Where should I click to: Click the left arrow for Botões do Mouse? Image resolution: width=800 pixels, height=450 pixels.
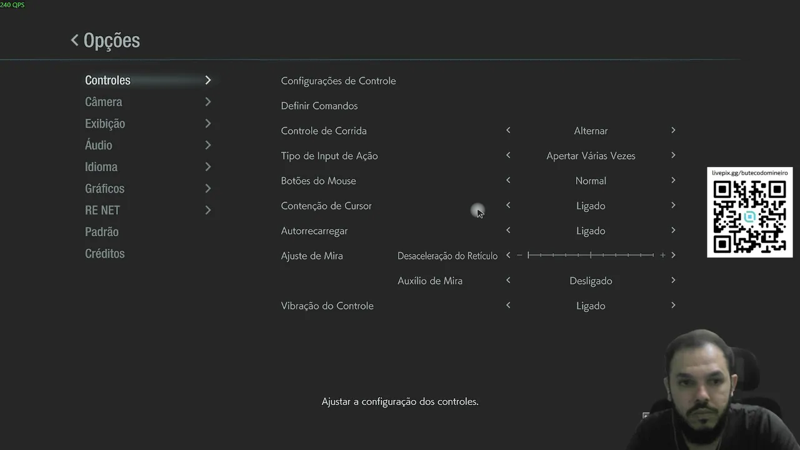(x=508, y=181)
